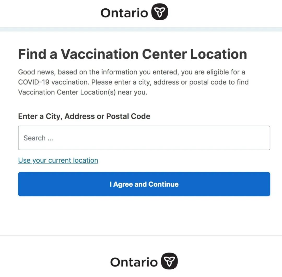Click the word "COVID-19" in the description

point(34,82)
